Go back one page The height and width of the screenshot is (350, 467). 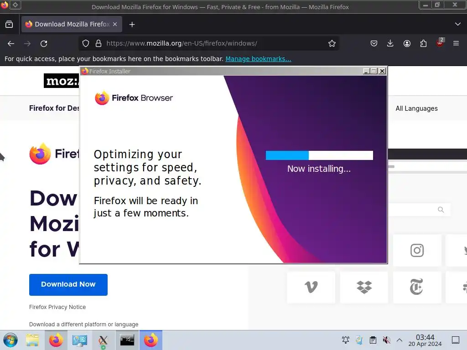11,43
